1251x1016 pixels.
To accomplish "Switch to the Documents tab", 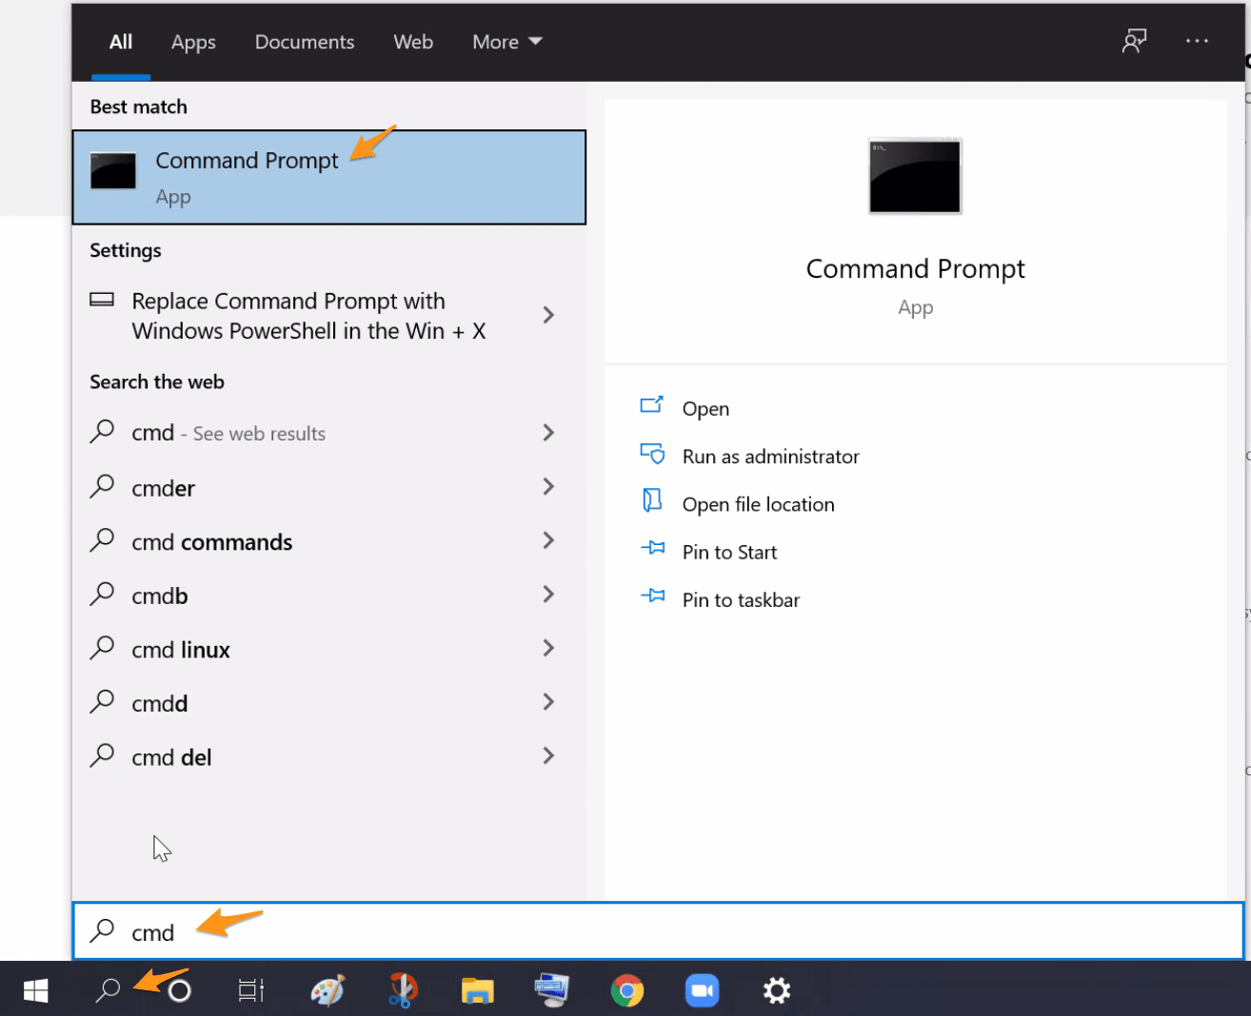I will 304,41.
